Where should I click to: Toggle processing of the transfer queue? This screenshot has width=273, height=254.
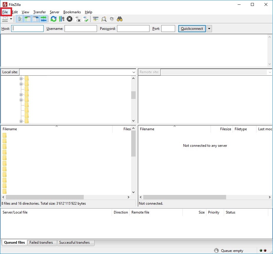click(61, 19)
